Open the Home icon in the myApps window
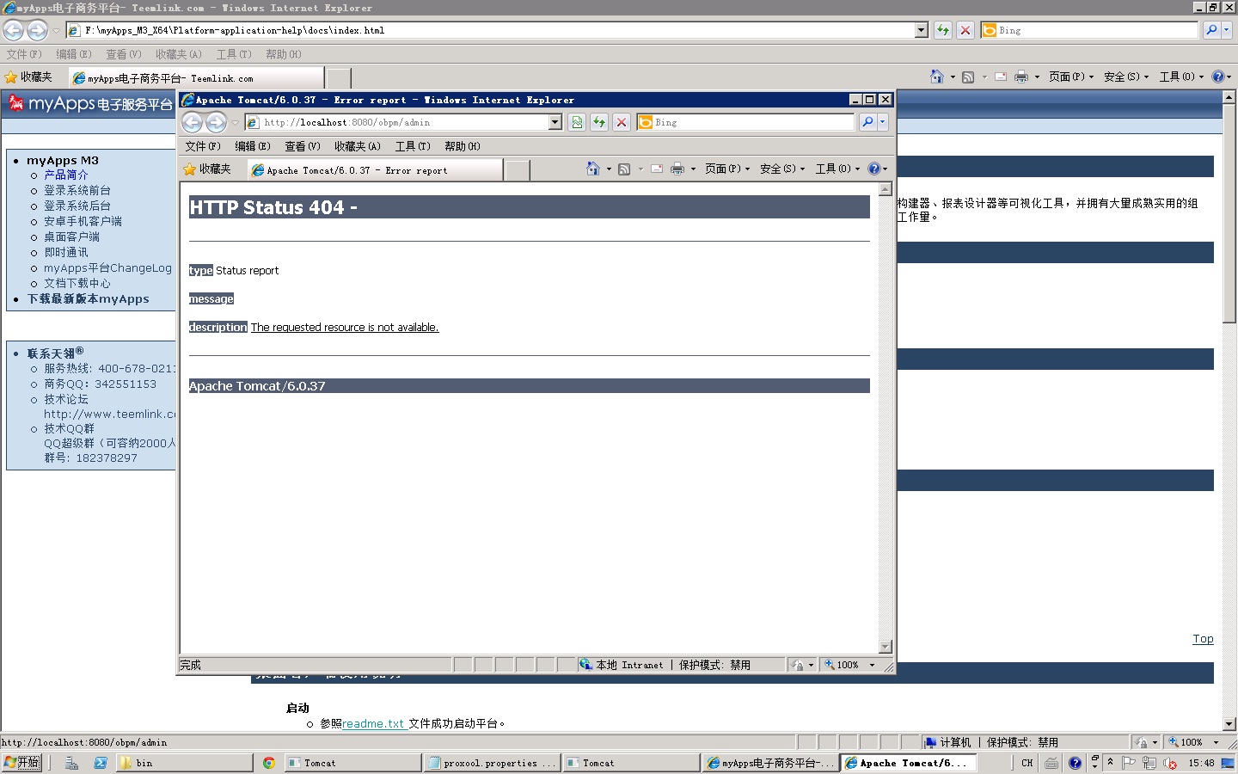 pos(937,77)
